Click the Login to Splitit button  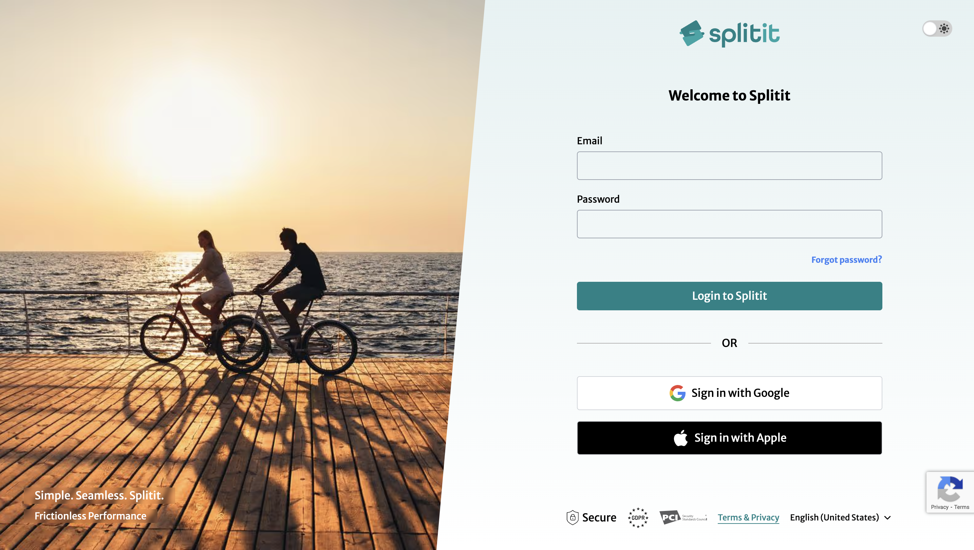pyautogui.click(x=729, y=296)
